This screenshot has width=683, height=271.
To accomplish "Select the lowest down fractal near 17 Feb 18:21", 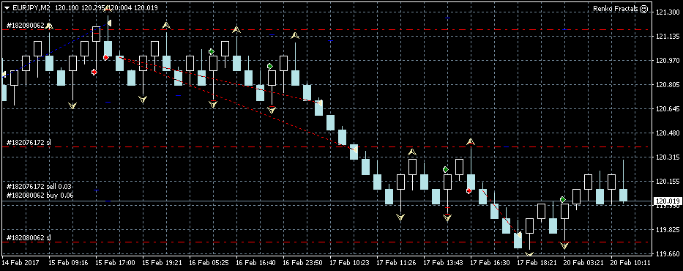I will (529, 253).
